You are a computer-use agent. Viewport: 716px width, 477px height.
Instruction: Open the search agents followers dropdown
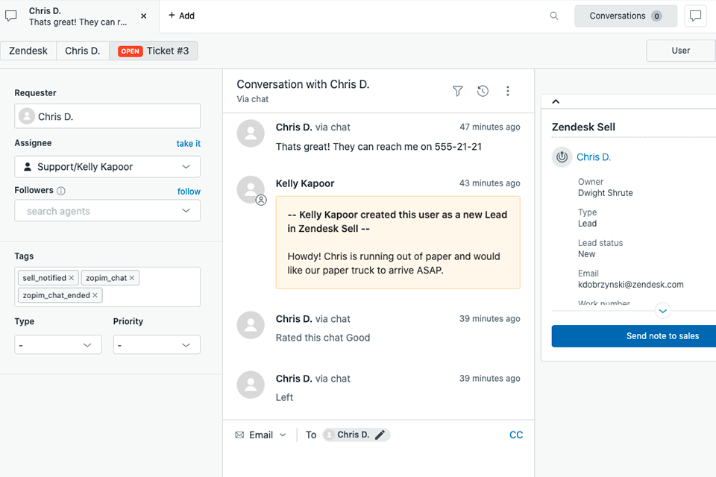[107, 211]
